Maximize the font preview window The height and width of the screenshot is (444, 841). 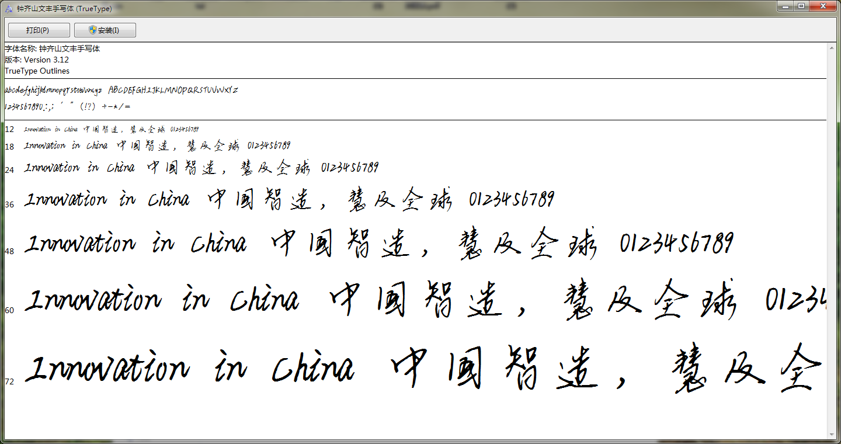[x=801, y=6]
